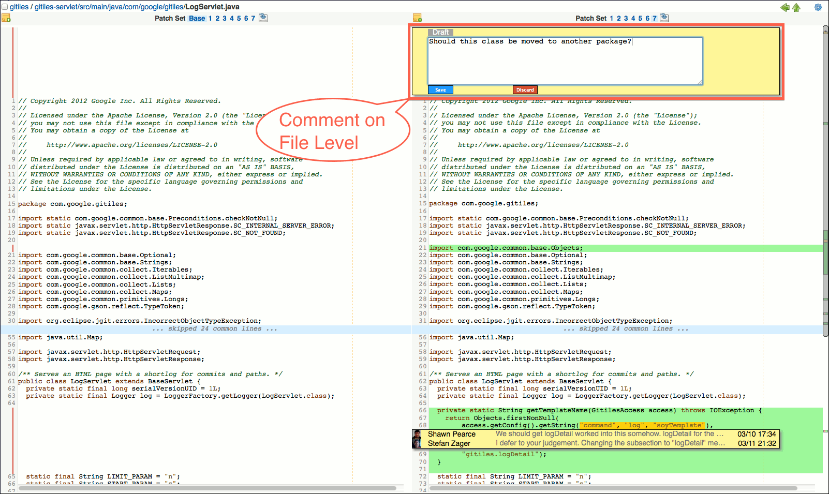Screen dimensions: 829x494
Task: Click the green left arrow to go to previous file
Action: [784, 8]
